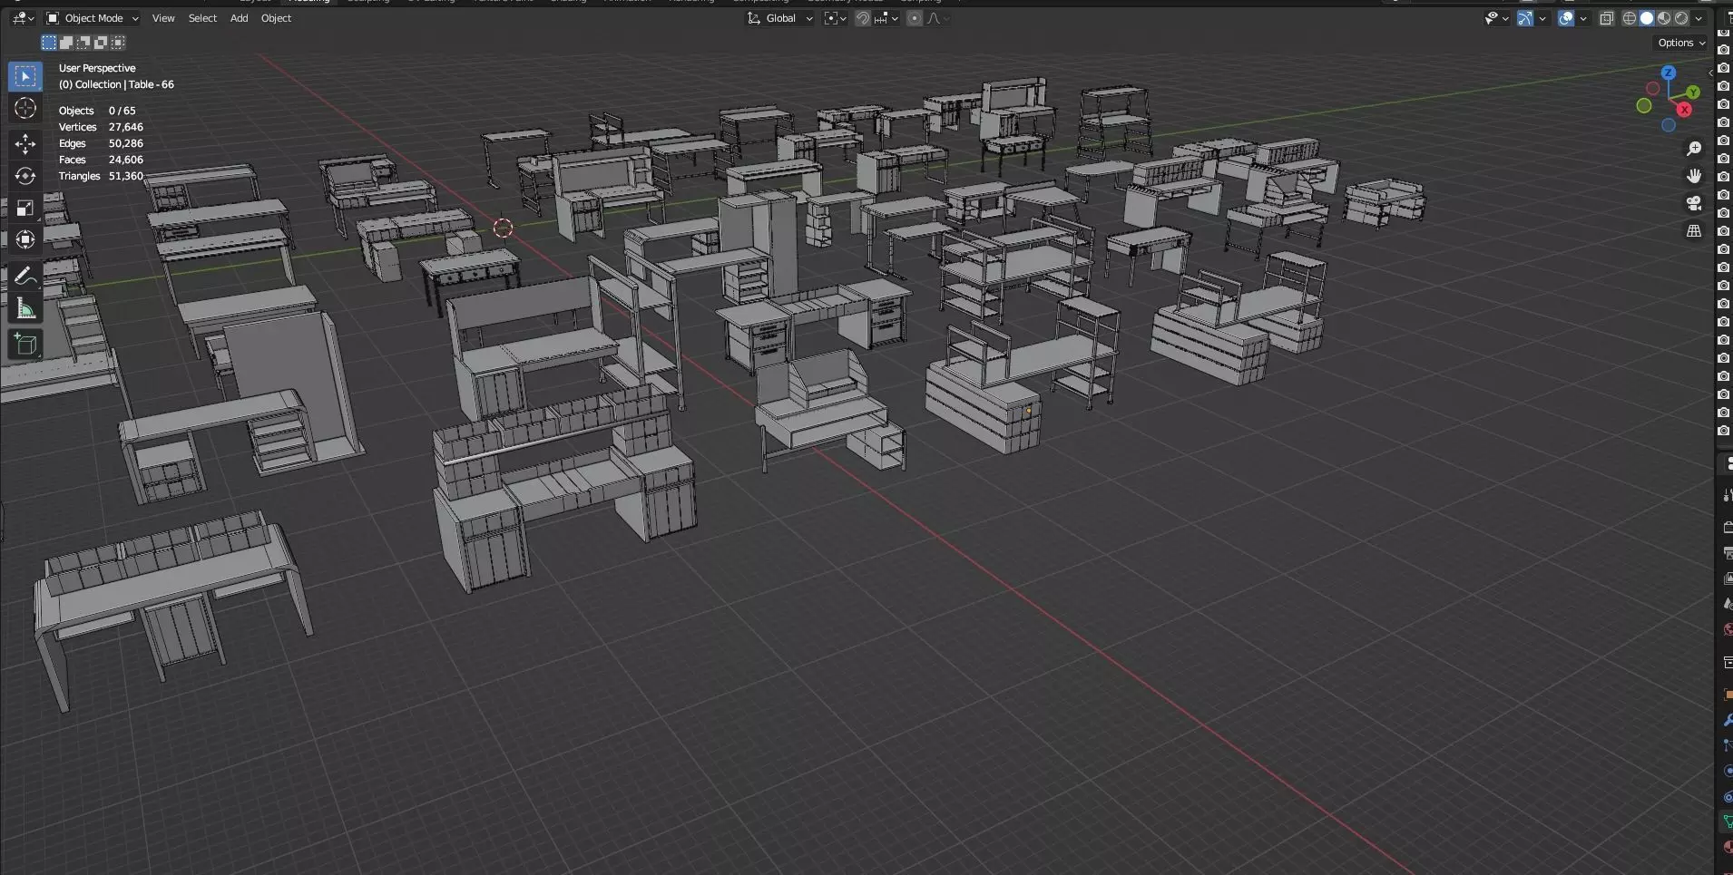Screen dimensions: 1733x875
Task: Click the negative Z circle on gizmo
Action: (1669, 125)
